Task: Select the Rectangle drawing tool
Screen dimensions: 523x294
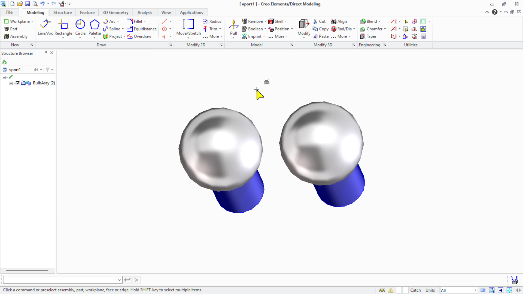Action: 63,27
